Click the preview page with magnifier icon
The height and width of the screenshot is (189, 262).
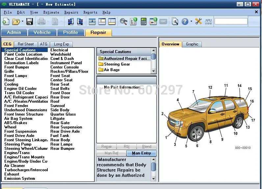coord(175,21)
